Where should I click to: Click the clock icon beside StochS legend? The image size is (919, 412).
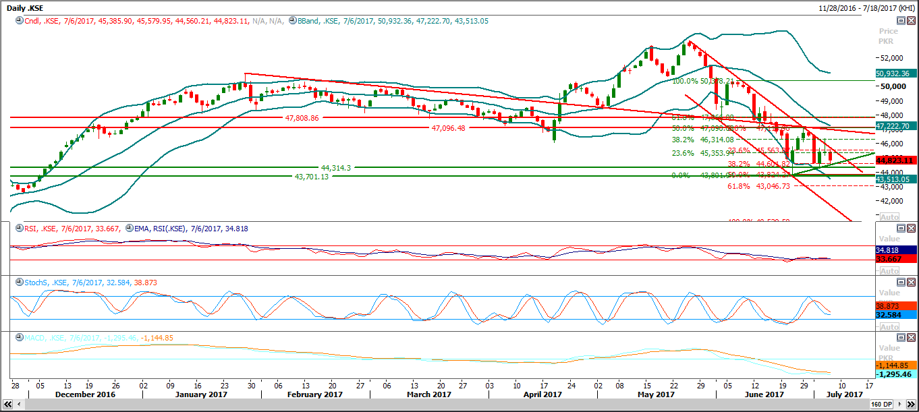pos(19,283)
